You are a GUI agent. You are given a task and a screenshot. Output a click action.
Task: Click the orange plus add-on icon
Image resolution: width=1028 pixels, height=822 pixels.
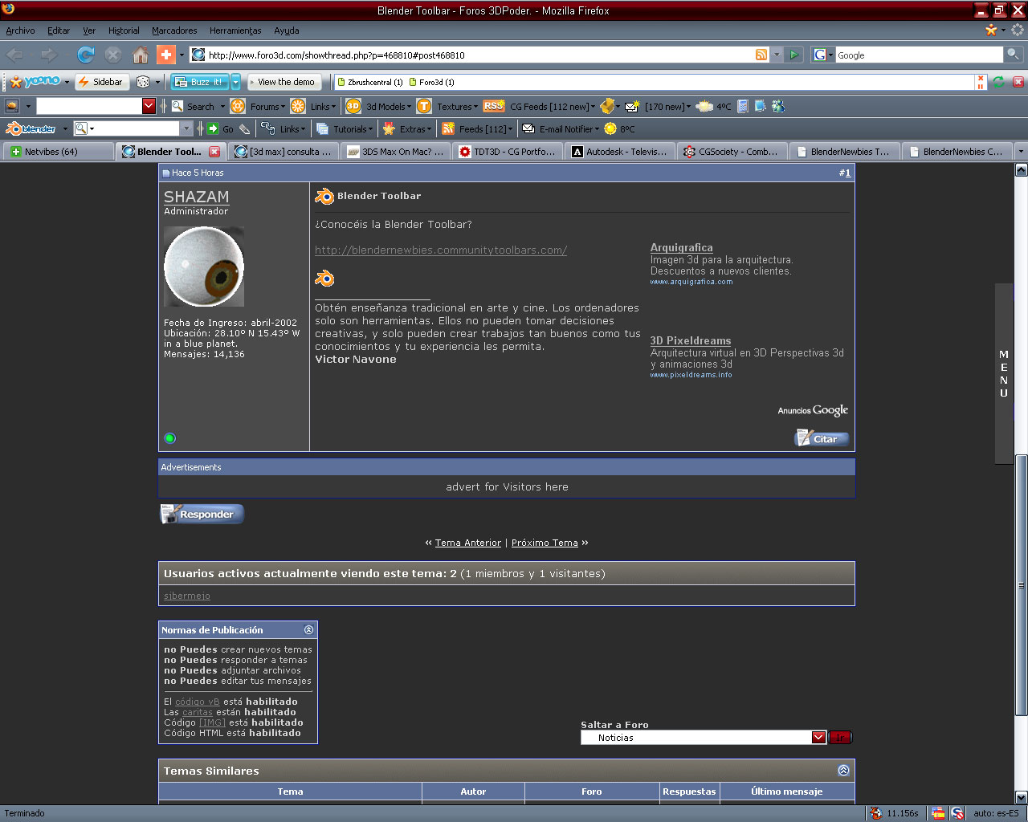click(166, 55)
